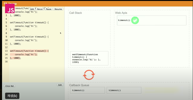Click the setTimeout frame in the Call Stack
The height and width of the screenshot is (100, 193).
coord(89,58)
